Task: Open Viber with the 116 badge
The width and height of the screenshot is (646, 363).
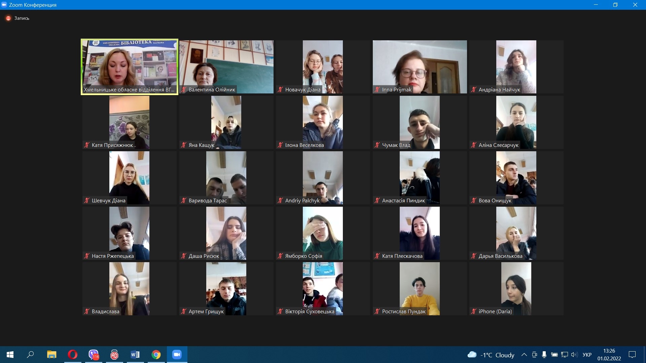Action: pos(94,355)
